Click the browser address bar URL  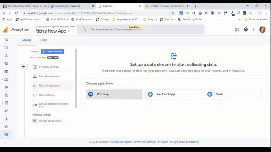point(80,13)
